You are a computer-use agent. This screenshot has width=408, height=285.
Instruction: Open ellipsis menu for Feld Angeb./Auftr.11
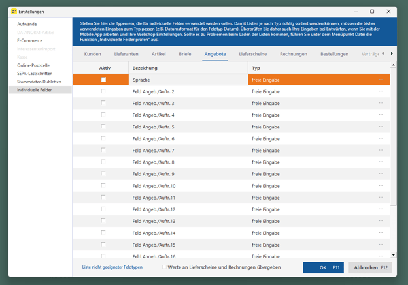pos(381,198)
